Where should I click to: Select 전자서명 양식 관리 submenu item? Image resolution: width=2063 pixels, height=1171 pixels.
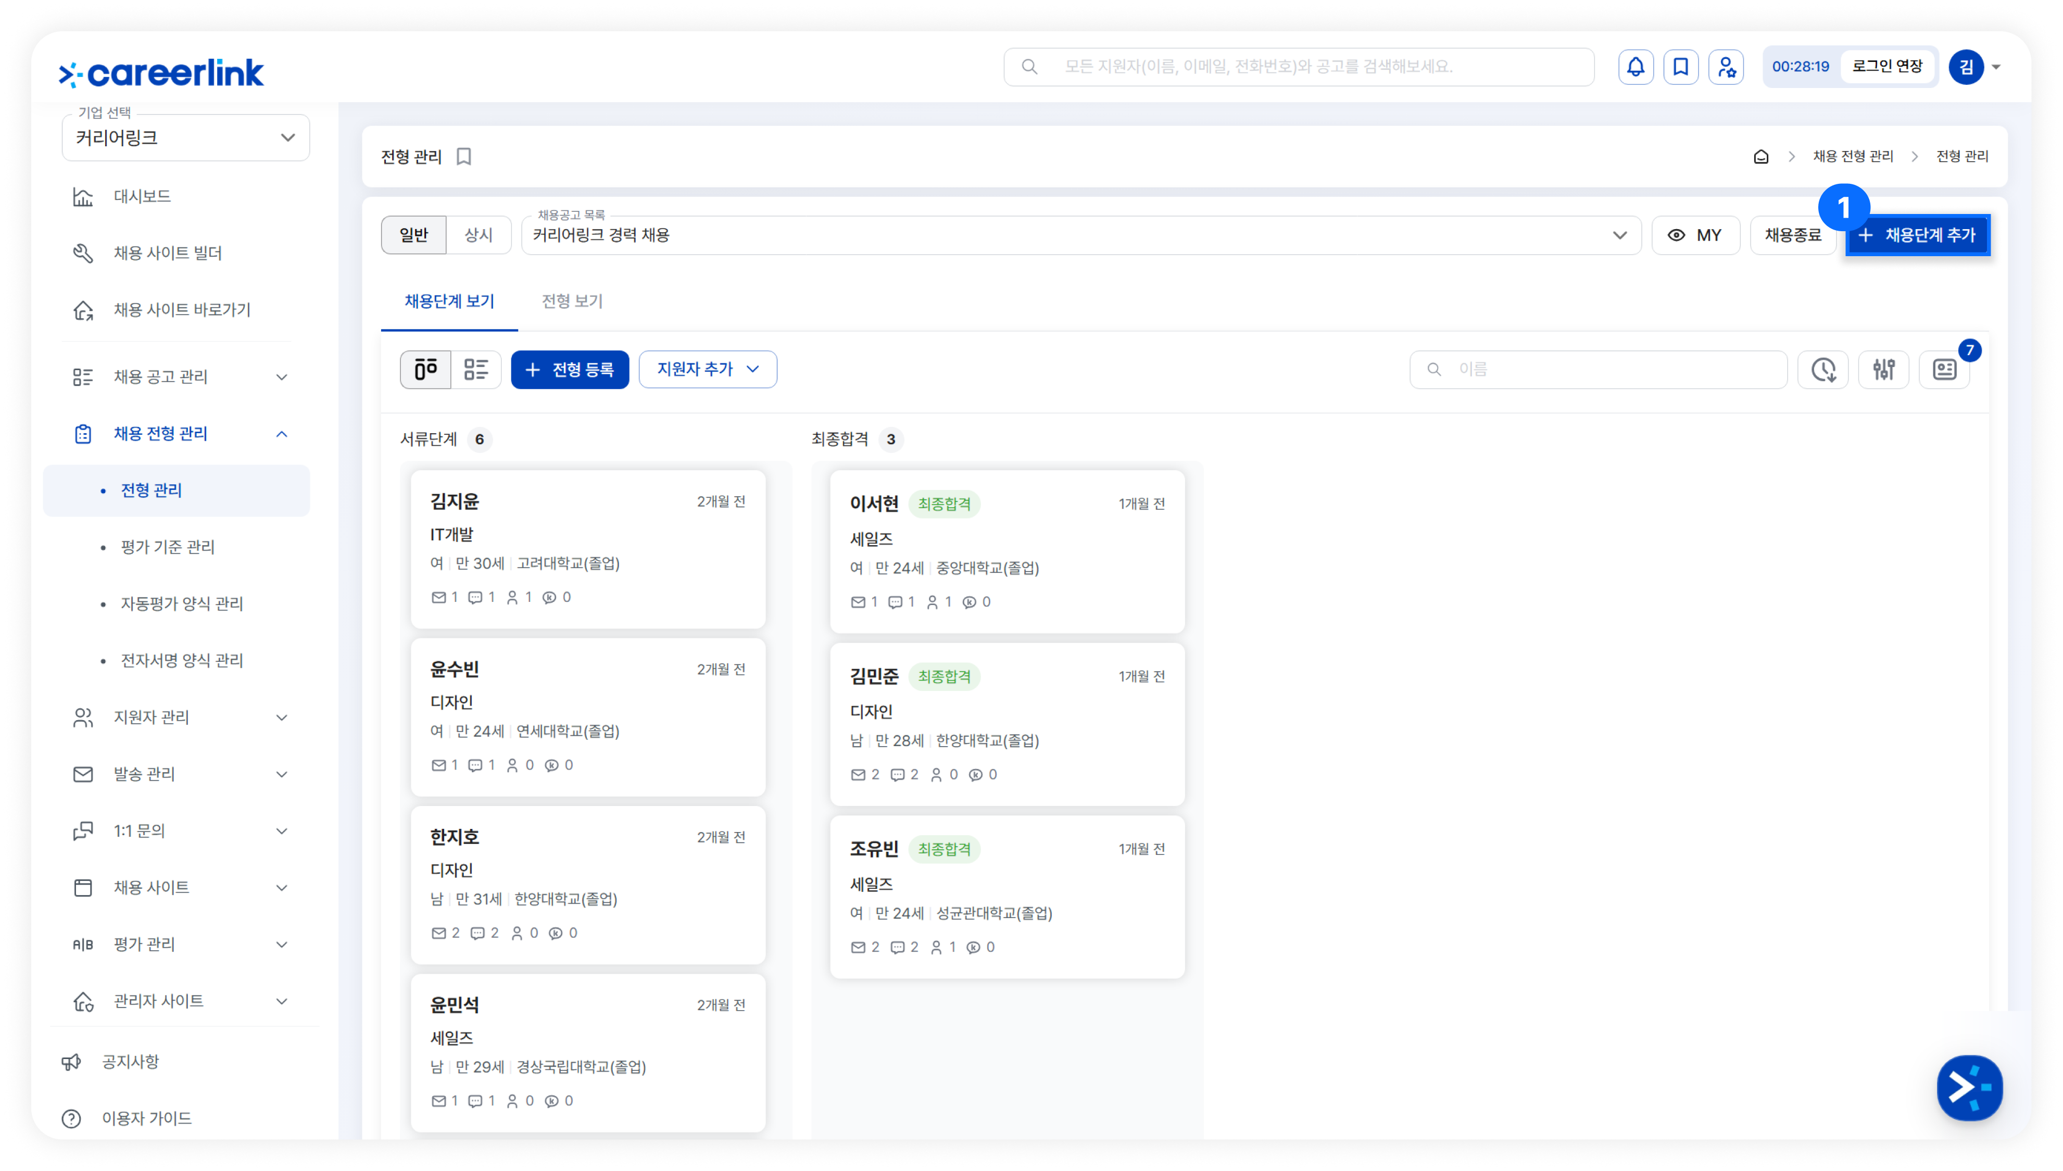click(x=182, y=660)
